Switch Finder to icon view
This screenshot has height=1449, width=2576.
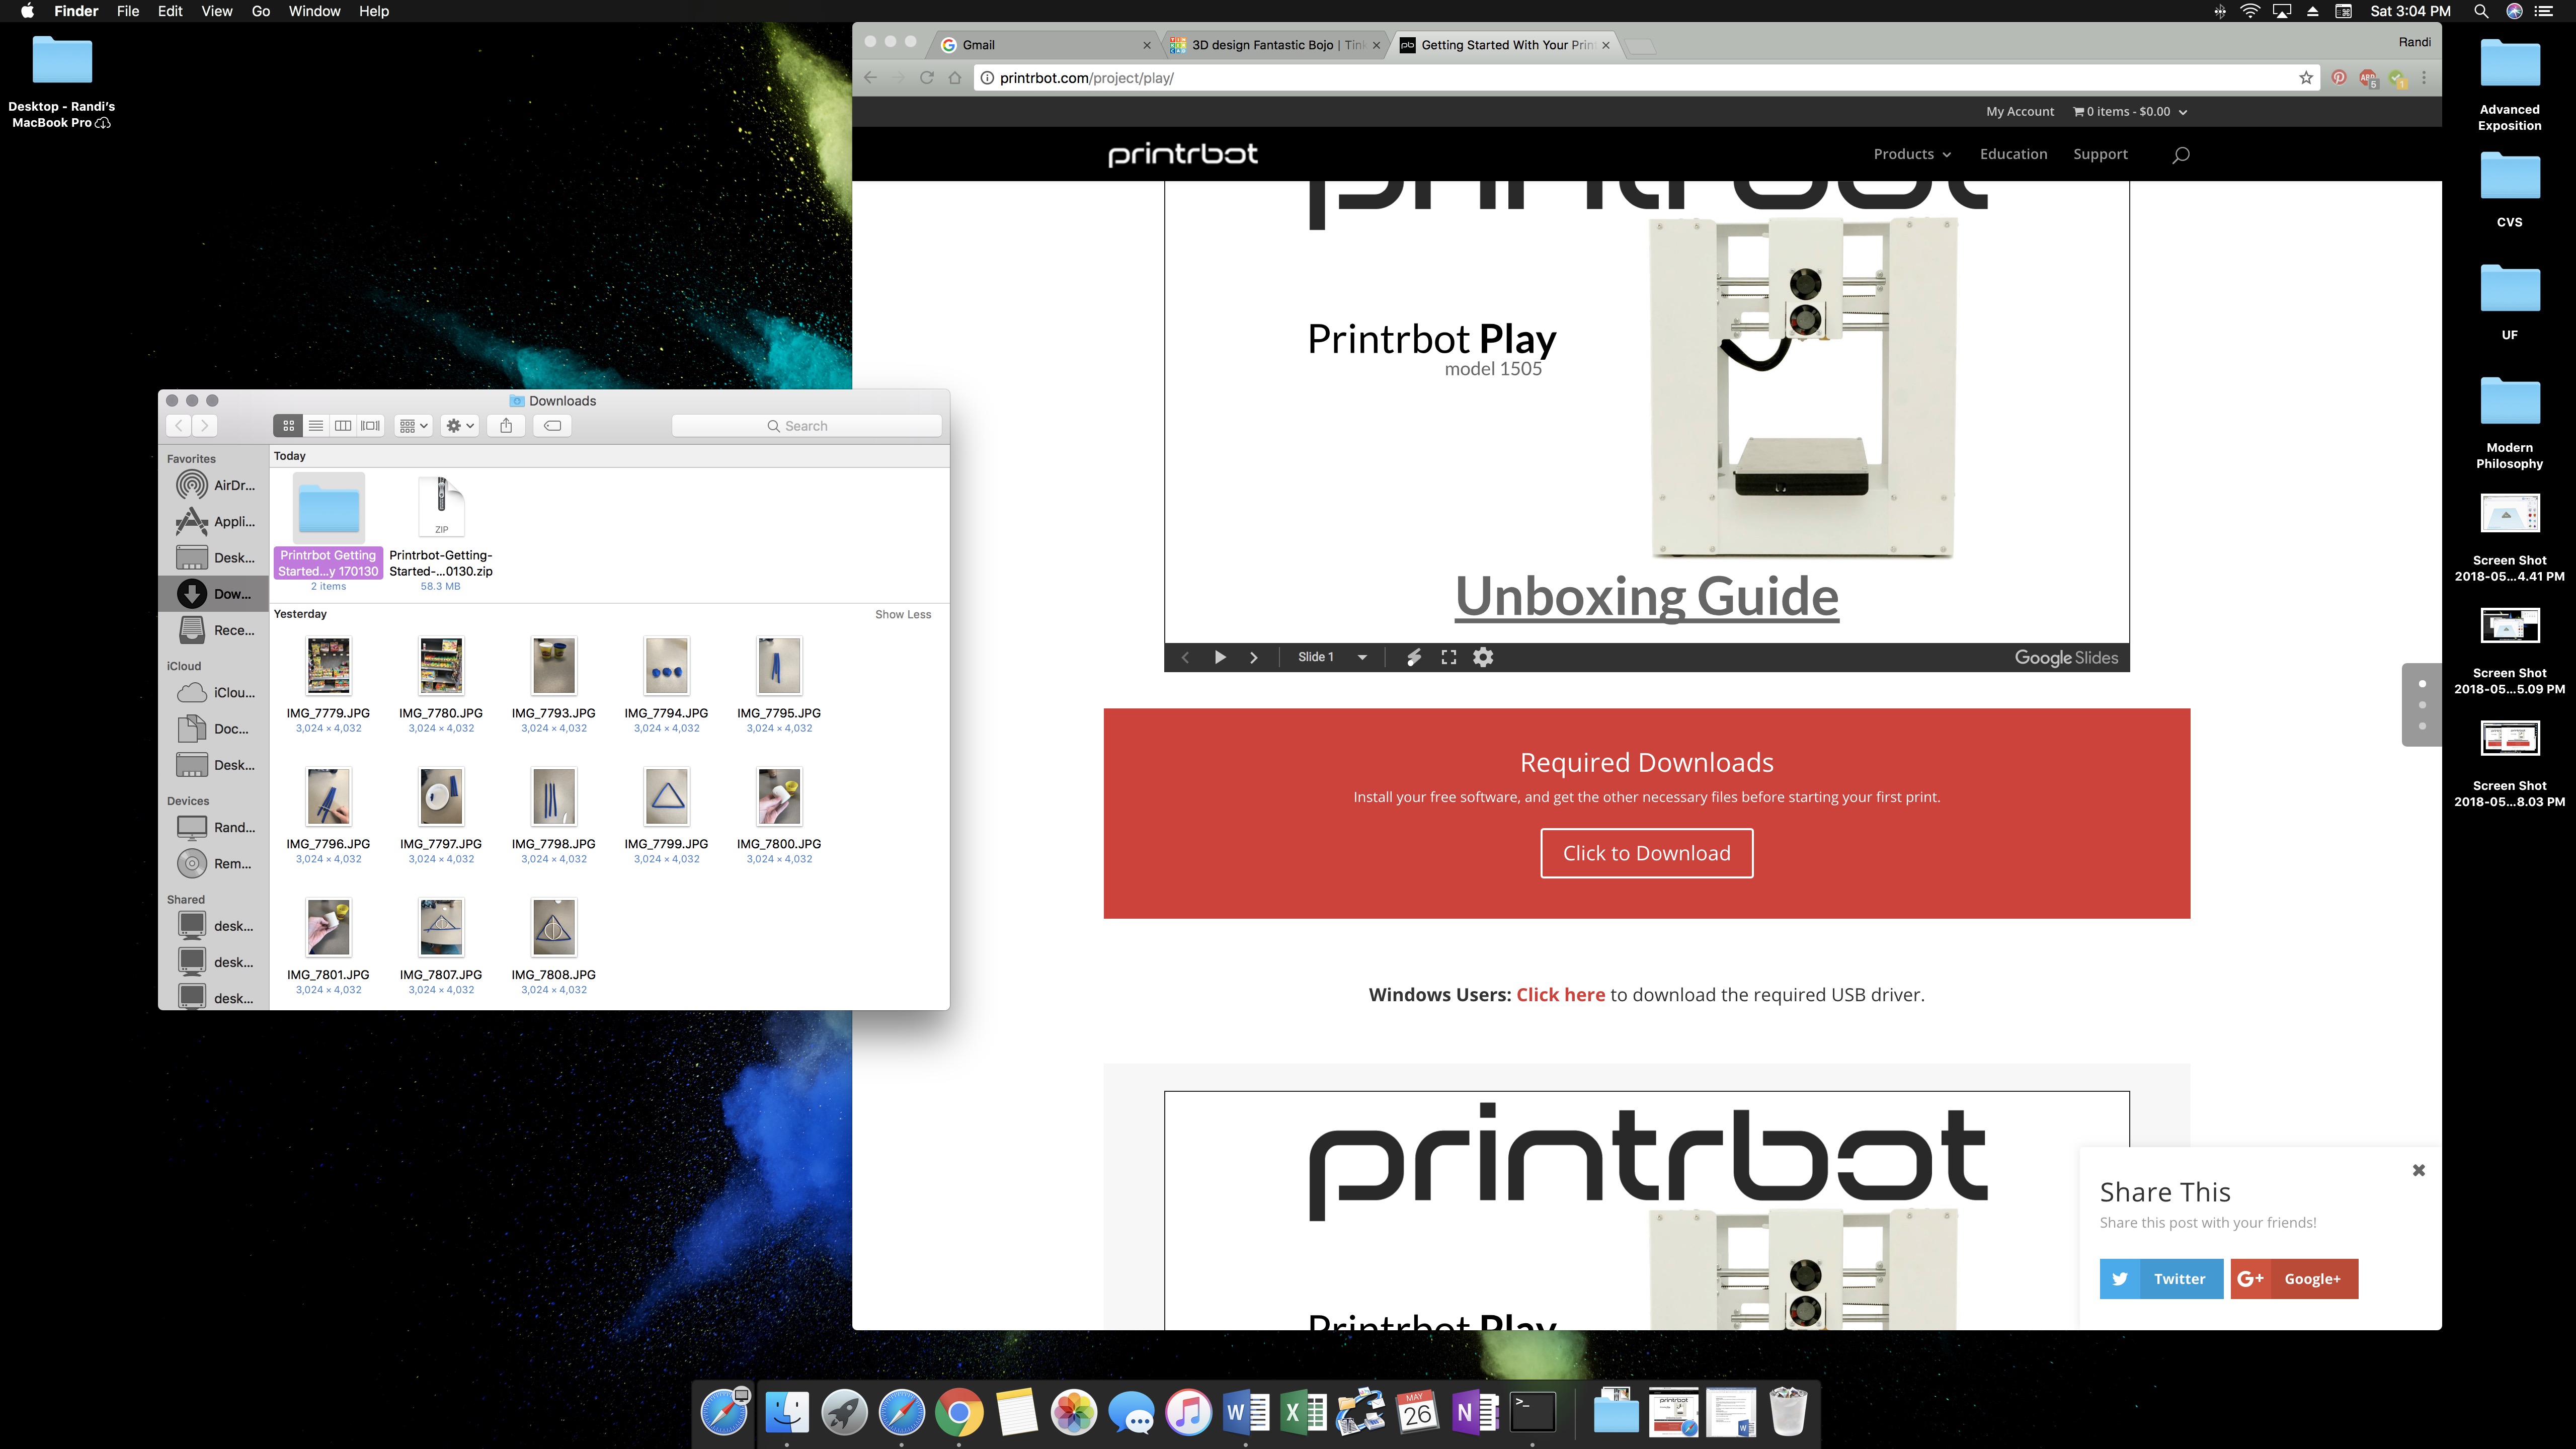click(x=288, y=426)
